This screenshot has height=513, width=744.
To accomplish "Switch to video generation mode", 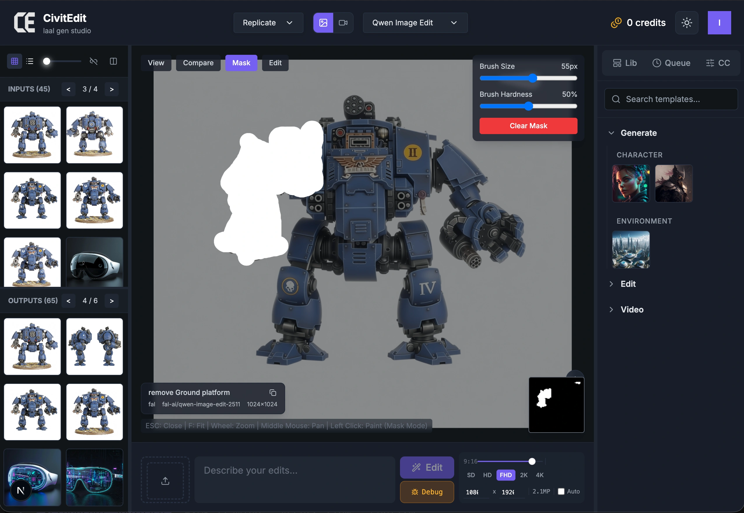I will (343, 23).
